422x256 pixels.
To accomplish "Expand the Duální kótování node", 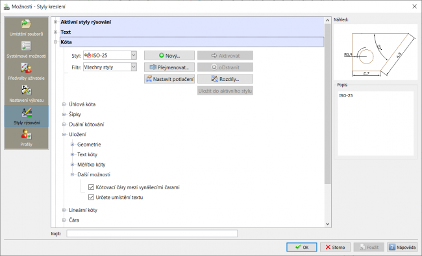I will (64, 124).
